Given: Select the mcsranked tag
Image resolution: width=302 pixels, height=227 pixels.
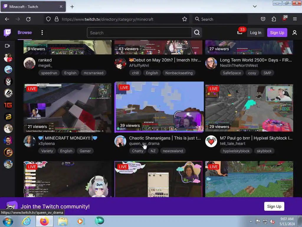Looking at the screenshot, I should (93, 73).
